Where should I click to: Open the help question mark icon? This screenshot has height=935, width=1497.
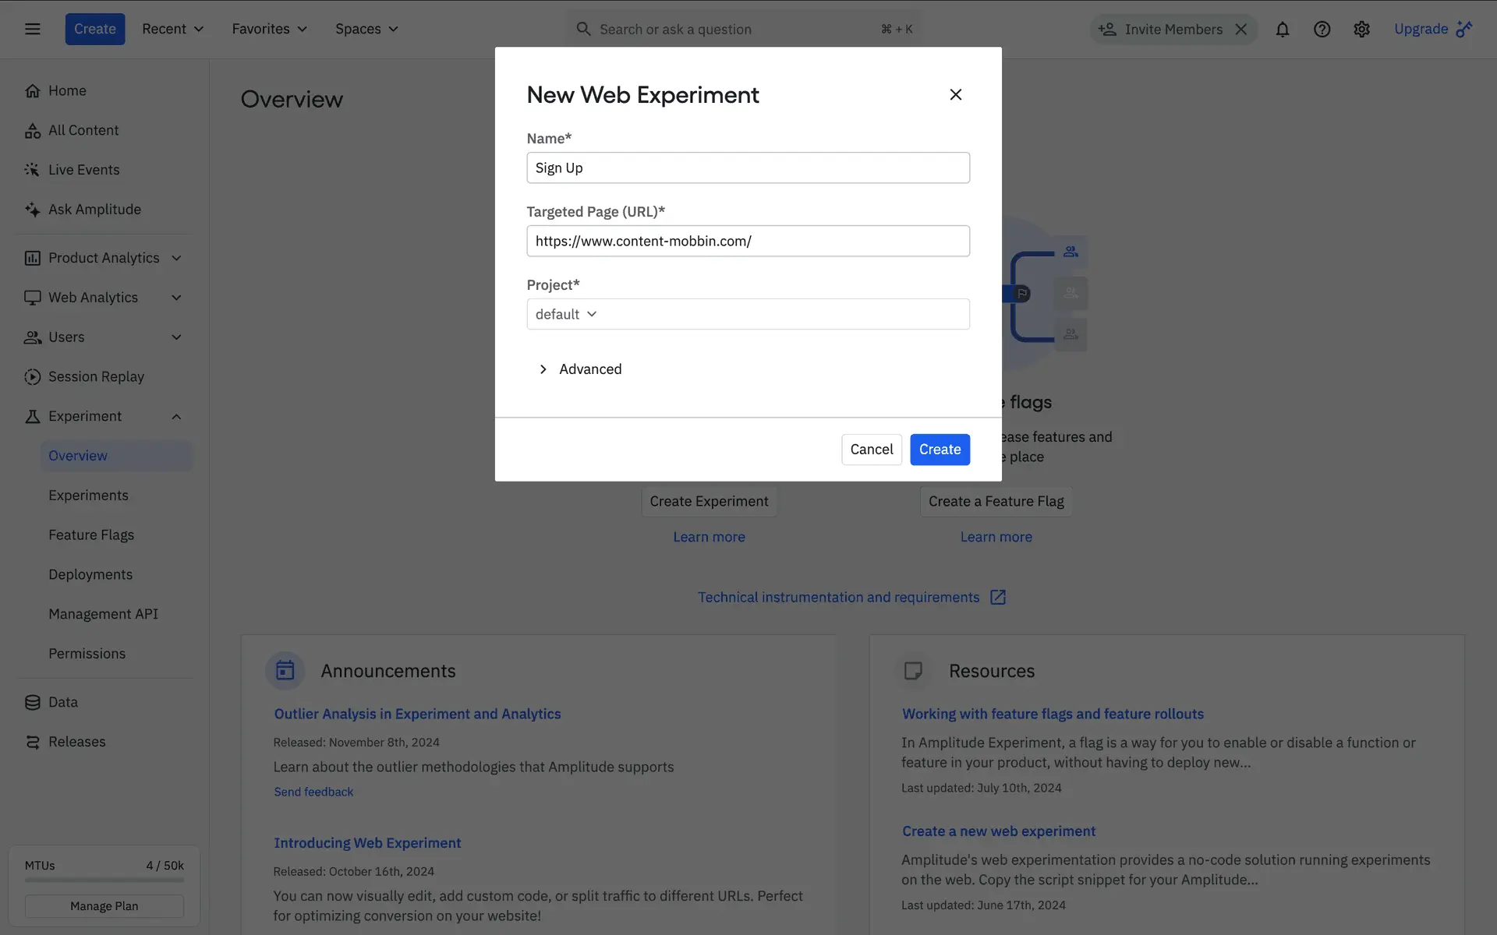pyautogui.click(x=1322, y=29)
